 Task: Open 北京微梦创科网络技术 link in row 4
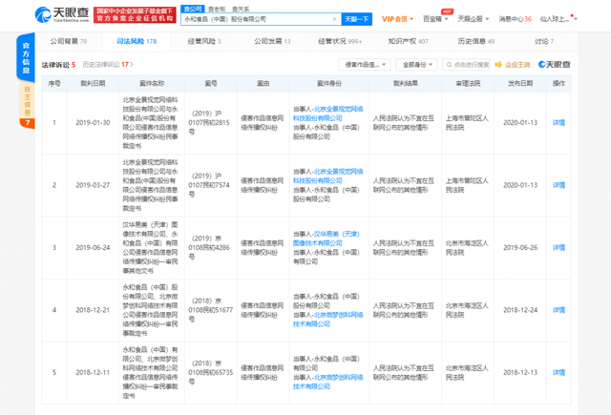328,320
